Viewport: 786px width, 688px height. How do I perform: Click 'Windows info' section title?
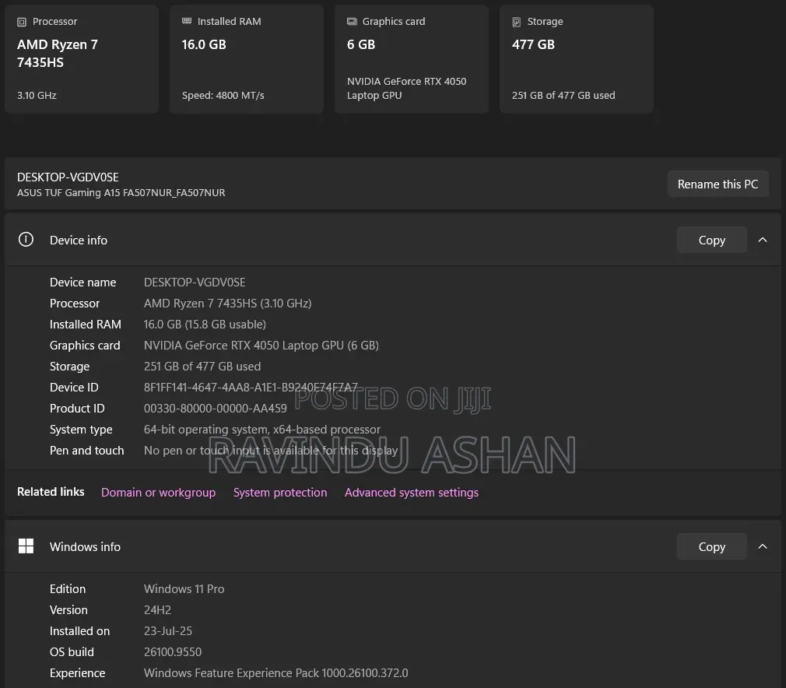click(86, 546)
